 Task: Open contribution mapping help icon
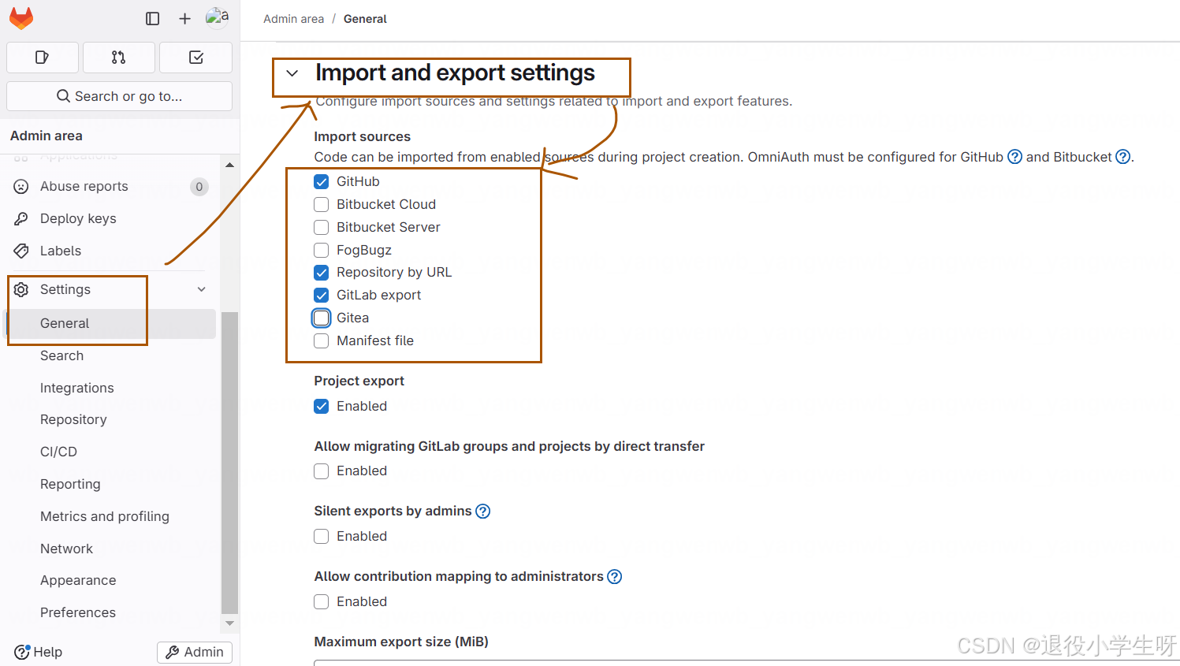pos(615,577)
